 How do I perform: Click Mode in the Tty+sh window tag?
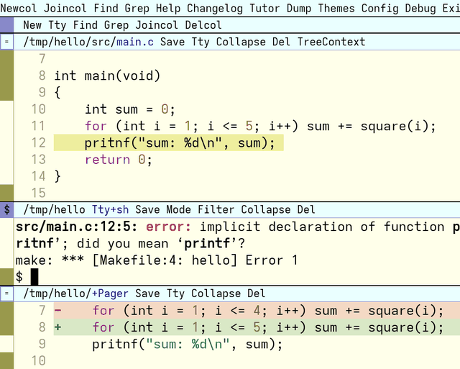(x=179, y=209)
